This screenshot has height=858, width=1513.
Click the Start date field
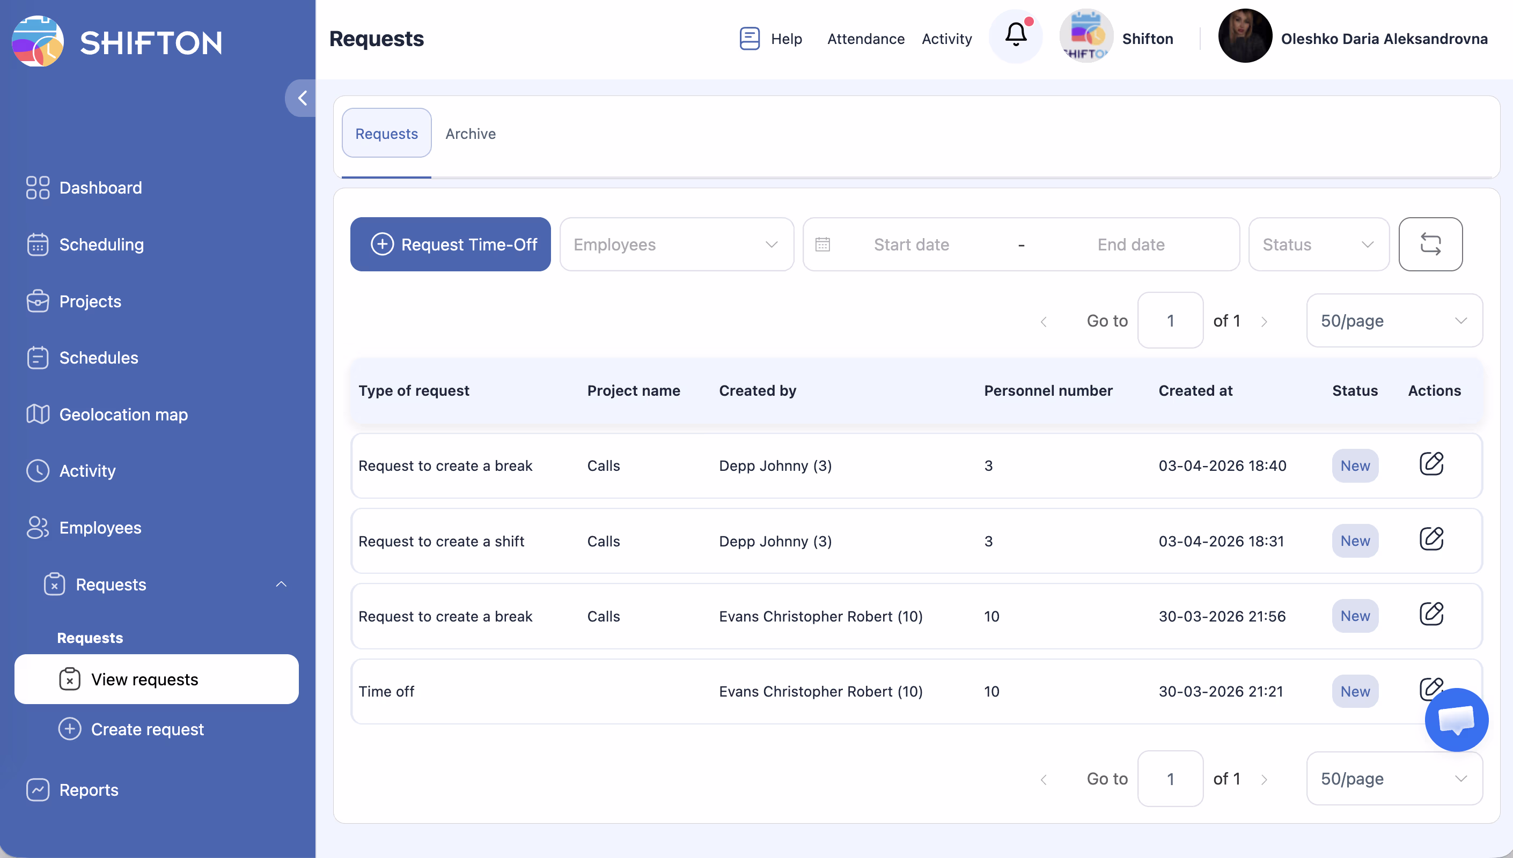pyautogui.click(x=910, y=244)
